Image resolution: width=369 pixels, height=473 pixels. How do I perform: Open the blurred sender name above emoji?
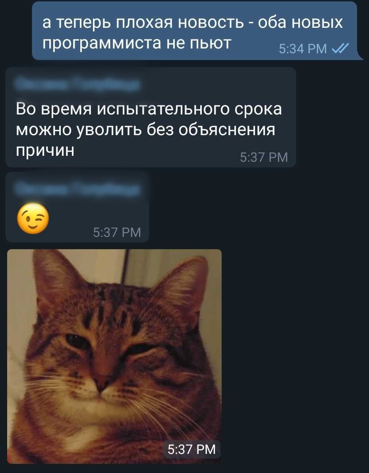coord(77,188)
